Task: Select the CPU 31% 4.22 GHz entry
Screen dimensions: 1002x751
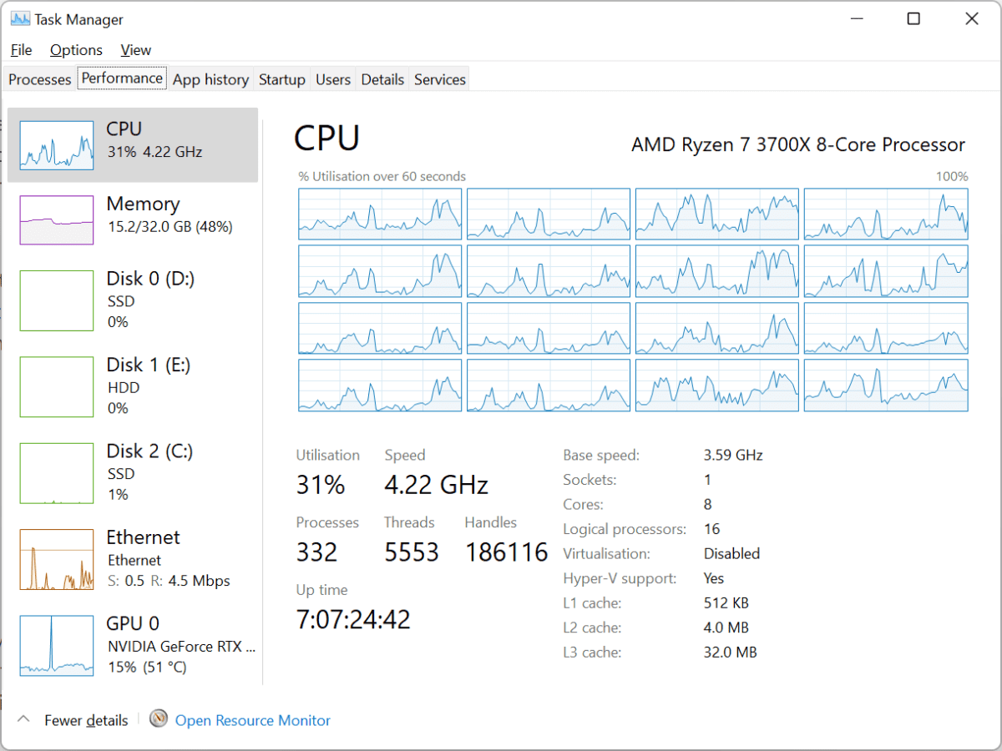Action: point(133,144)
